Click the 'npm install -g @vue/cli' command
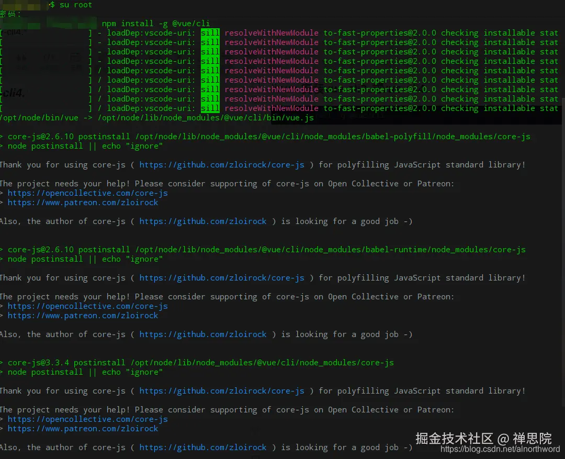Image resolution: width=565 pixels, height=459 pixels. (x=156, y=24)
